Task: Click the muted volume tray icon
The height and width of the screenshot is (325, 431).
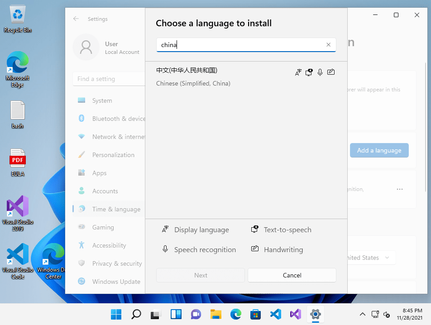Action: (387, 314)
